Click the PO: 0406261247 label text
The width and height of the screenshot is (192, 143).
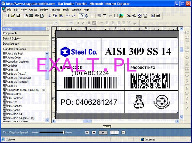coord(89,102)
